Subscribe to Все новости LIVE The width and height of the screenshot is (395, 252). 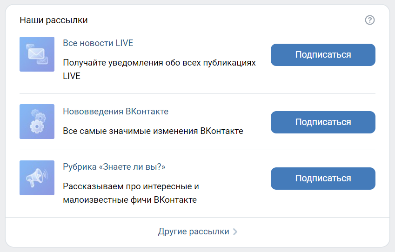(x=323, y=55)
